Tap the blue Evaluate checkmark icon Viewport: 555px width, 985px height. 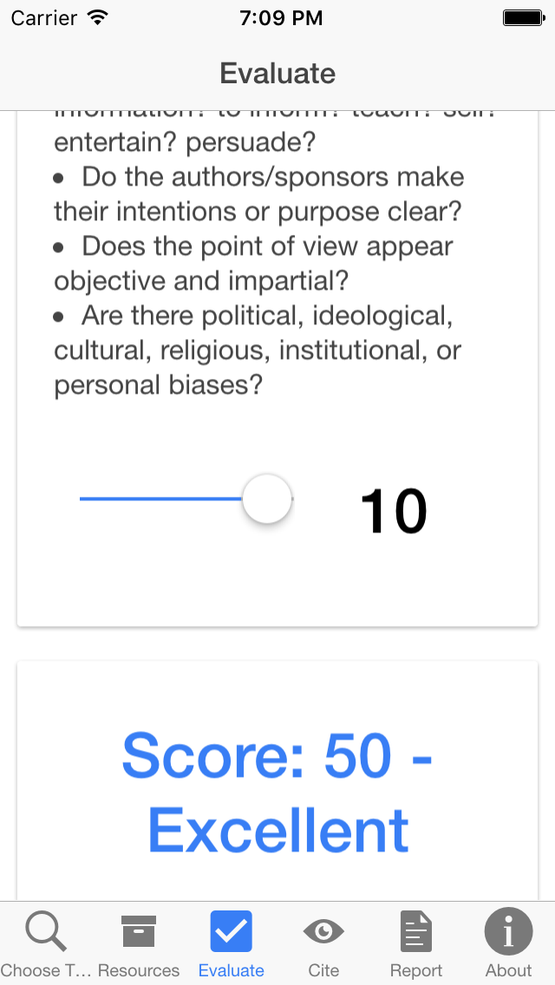[x=231, y=930]
